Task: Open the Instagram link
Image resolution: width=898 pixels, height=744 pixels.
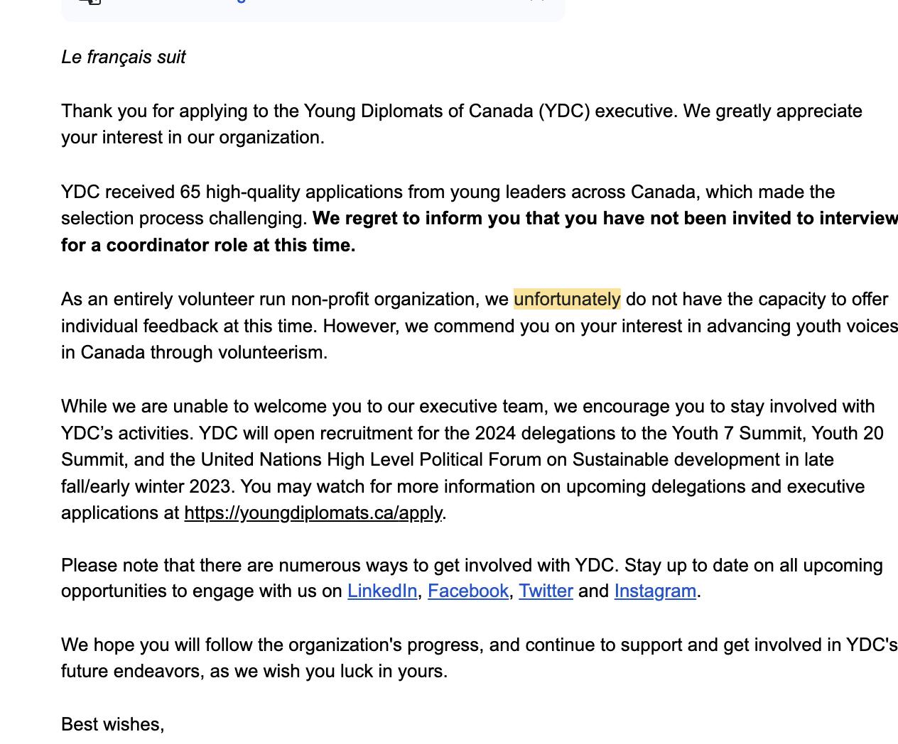Action: point(654,591)
